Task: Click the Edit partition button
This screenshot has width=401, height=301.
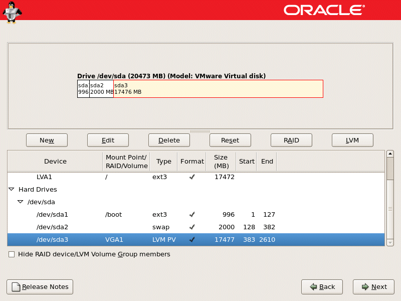Action: 108,140
